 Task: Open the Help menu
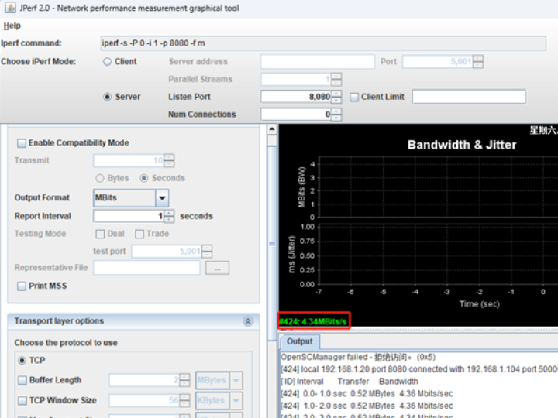12,26
